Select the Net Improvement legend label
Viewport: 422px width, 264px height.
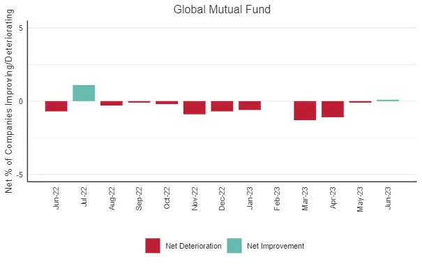[276, 246]
